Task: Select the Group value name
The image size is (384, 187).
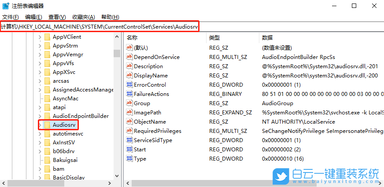Action: 142,103
